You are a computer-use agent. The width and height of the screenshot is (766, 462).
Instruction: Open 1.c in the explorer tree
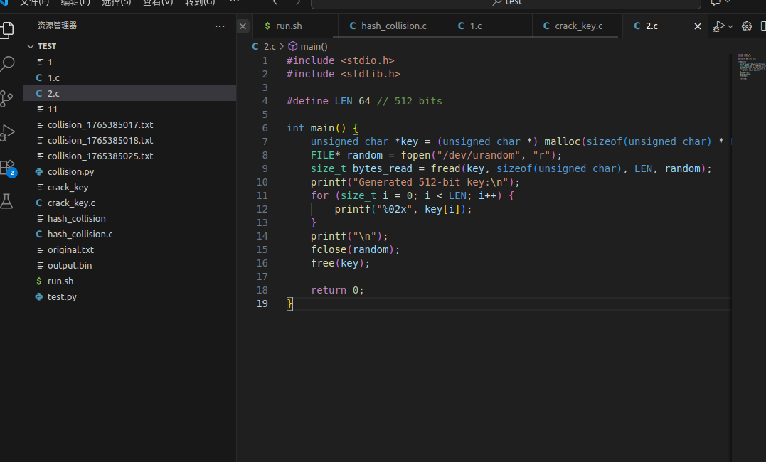(130, 77)
